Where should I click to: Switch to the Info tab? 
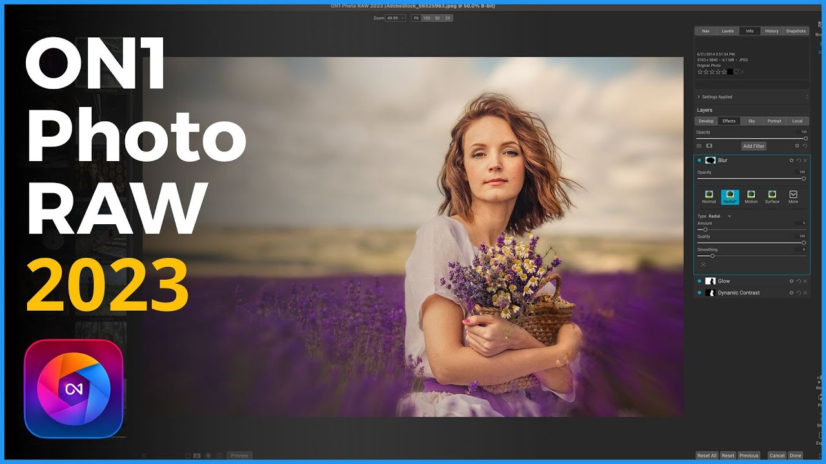[749, 31]
